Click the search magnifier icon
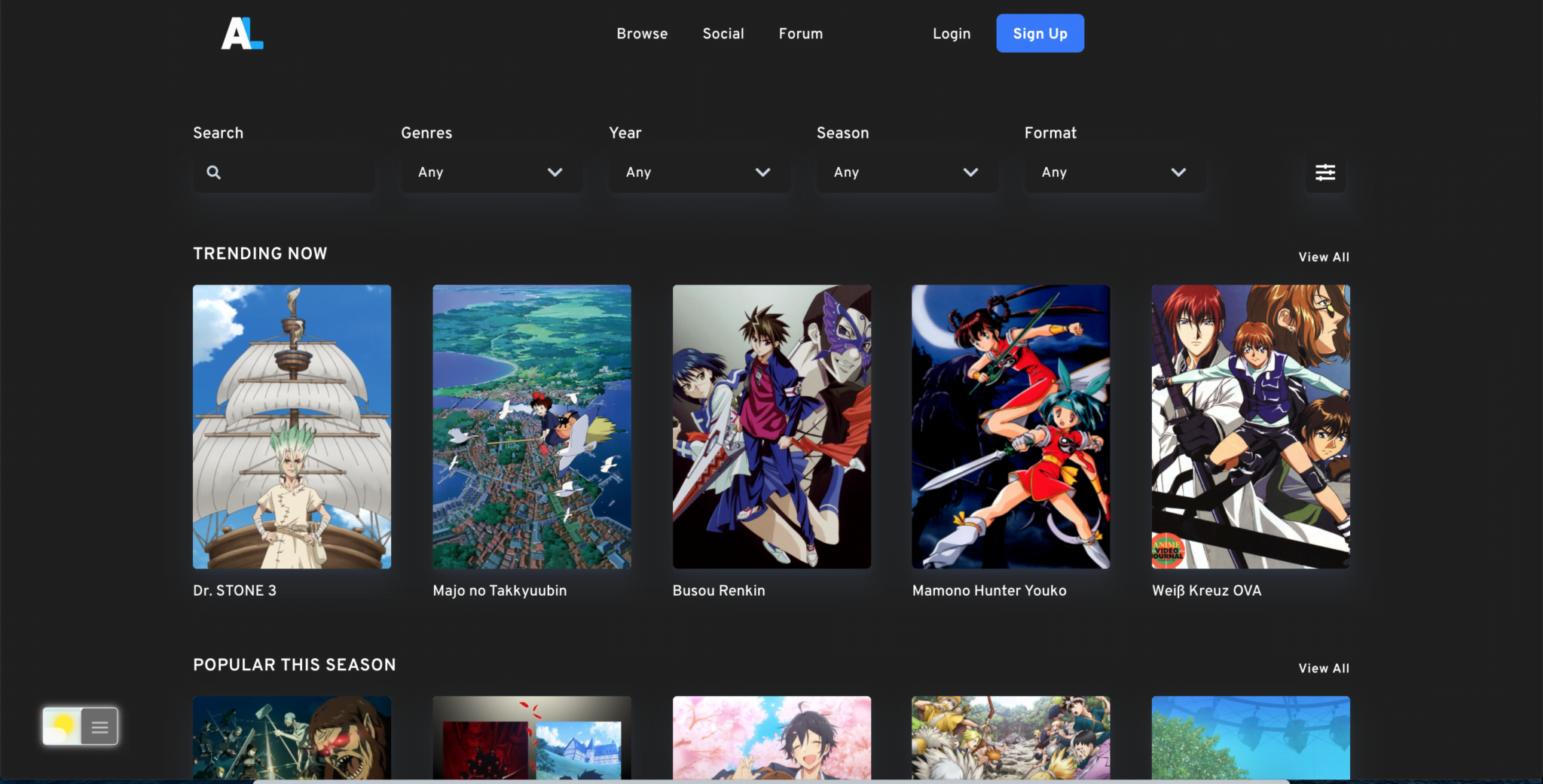The width and height of the screenshot is (1543, 784). (214, 172)
